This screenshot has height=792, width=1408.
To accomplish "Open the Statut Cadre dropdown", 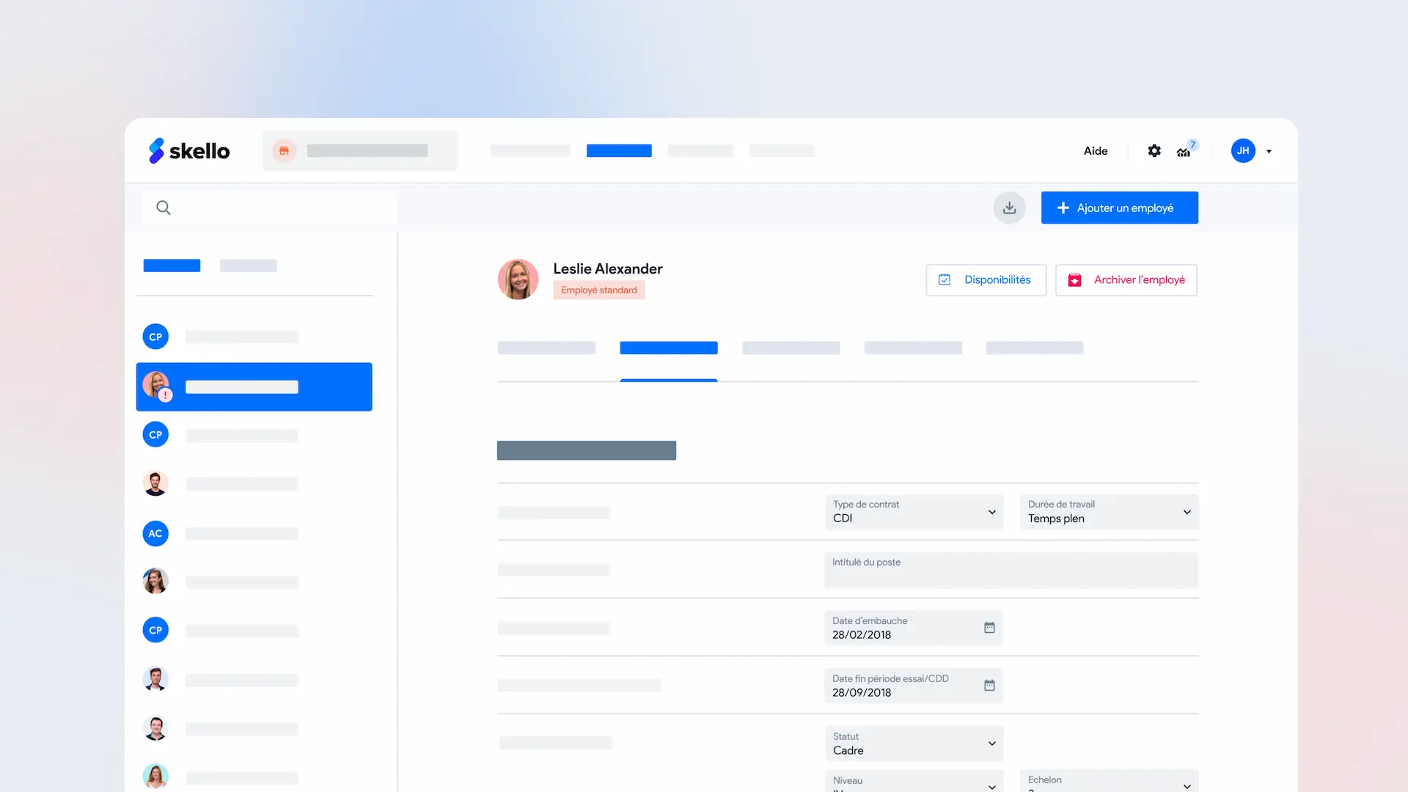I will pyautogui.click(x=914, y=744).
